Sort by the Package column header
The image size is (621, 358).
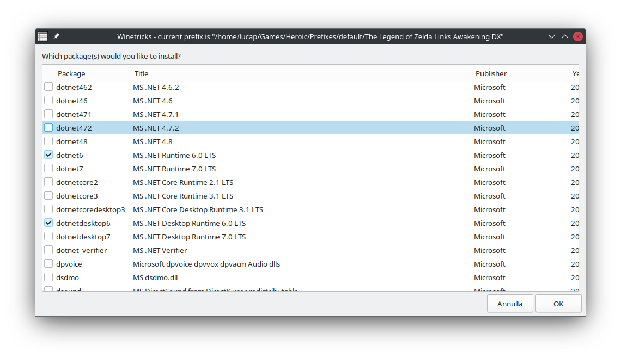[93, 73]
